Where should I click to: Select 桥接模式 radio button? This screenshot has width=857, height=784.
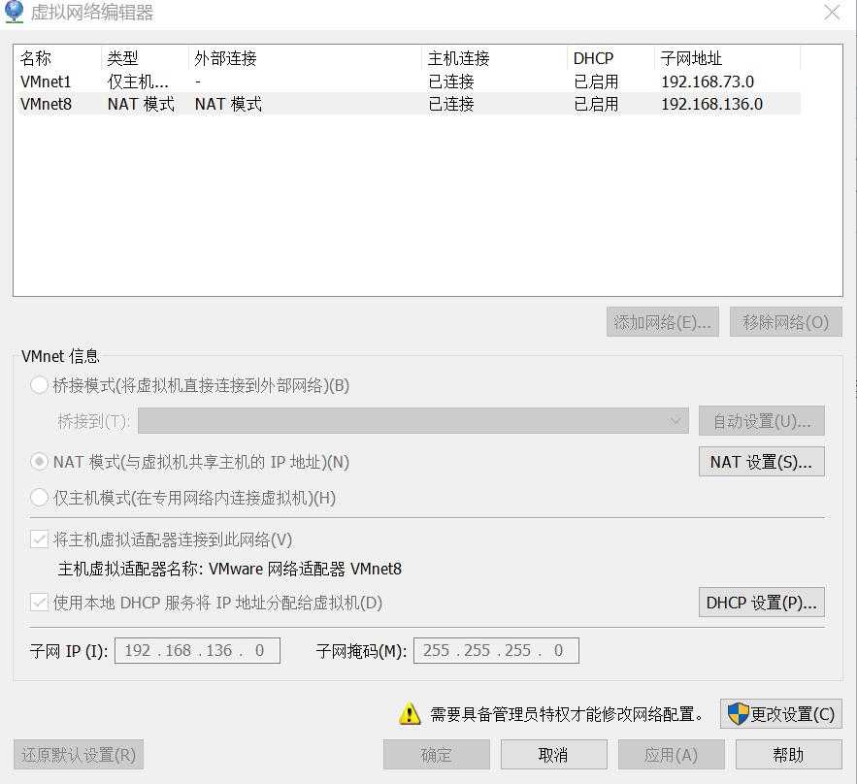coord(39,384)
